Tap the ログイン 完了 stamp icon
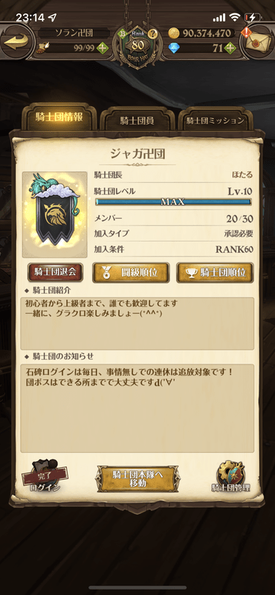Screen dimensions: 275x595 coord(45,476)
